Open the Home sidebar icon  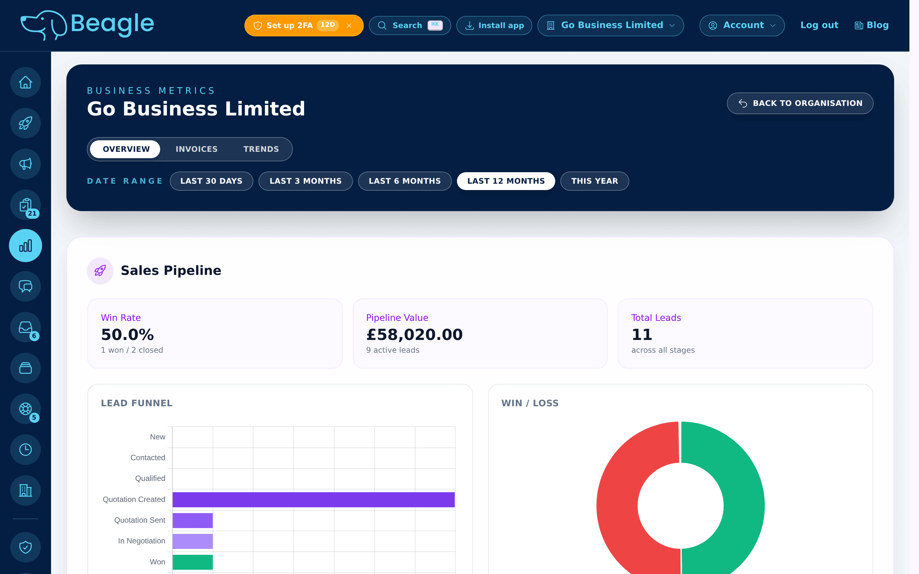26,82
